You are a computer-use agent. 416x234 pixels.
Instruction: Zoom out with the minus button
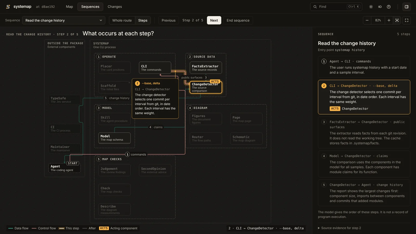367,20
